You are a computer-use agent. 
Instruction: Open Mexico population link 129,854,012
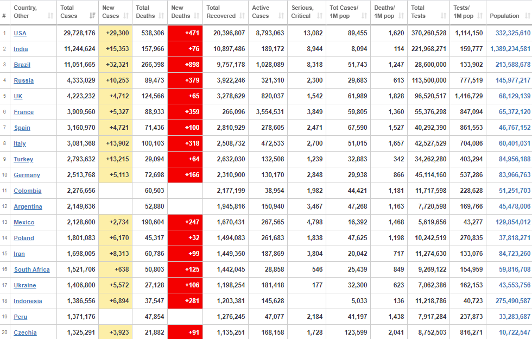513,222
